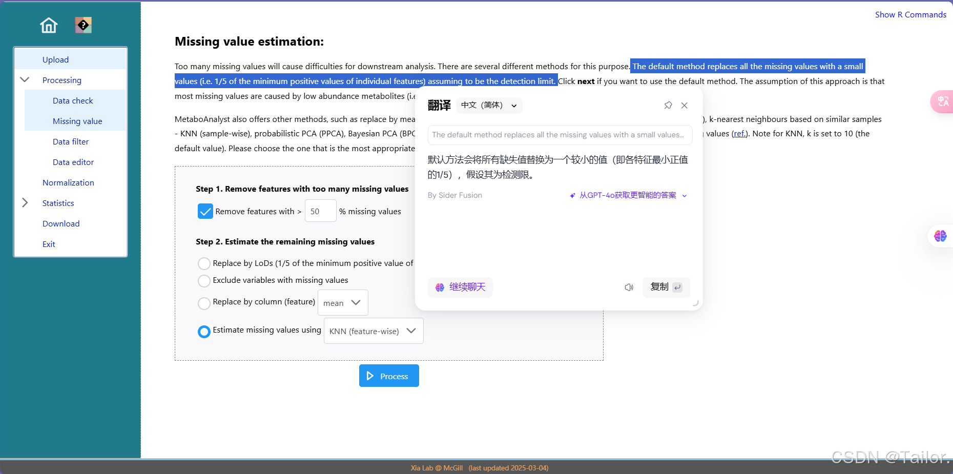Go to the Normalization step
The width and height of the screenshot is (953, 474).
point(68,182)
